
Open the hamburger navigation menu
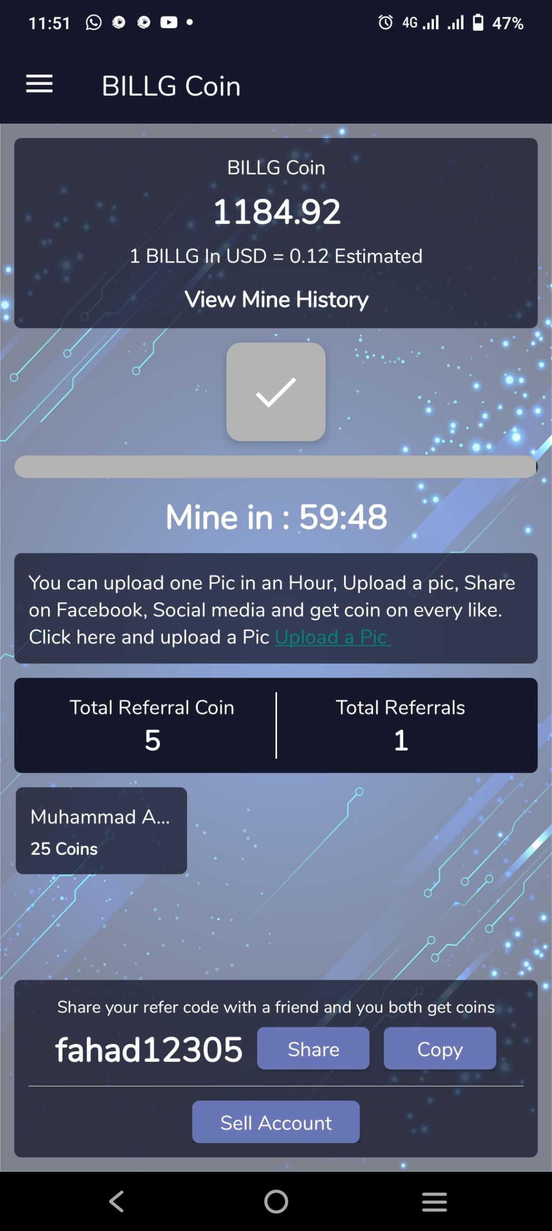[x=39, y=84]
